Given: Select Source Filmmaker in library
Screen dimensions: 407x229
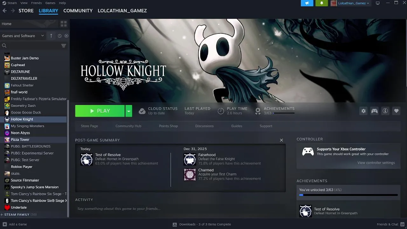Looking at the screenshot, I should click(x=34, y=180).
